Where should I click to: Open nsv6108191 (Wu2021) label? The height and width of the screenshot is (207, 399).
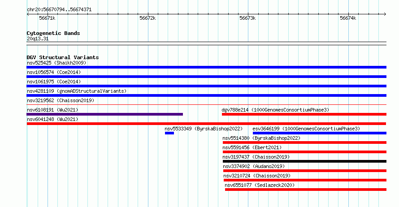(x=52, y=110)
